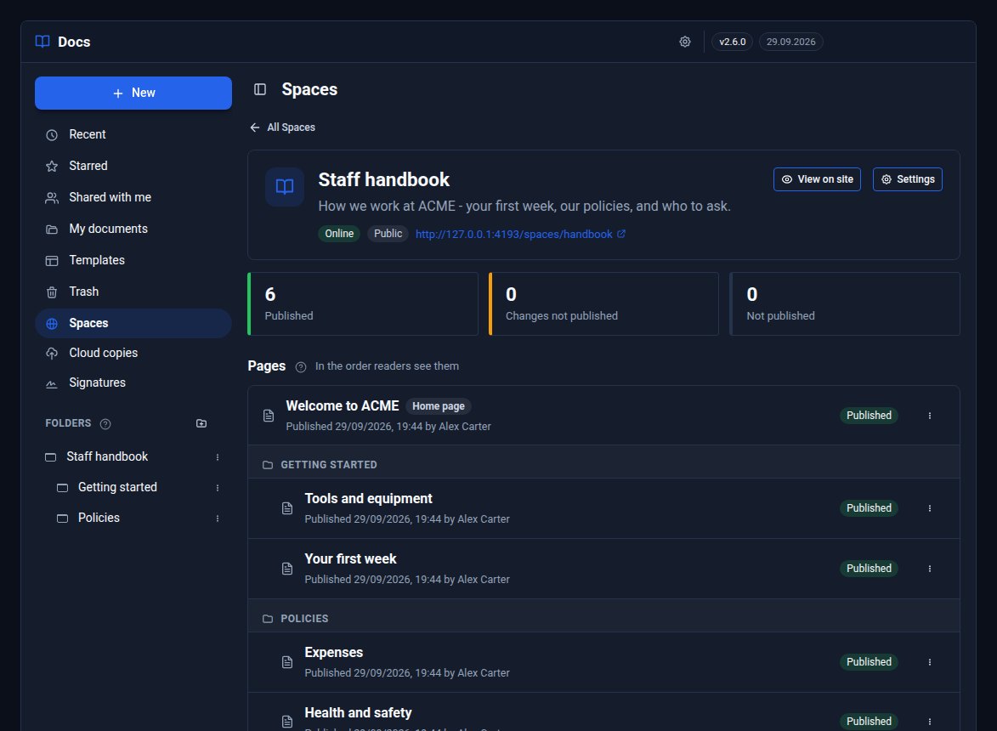Open the Your first week page
Viewport: 997px width, 731px height.
[x=350, y=558]
